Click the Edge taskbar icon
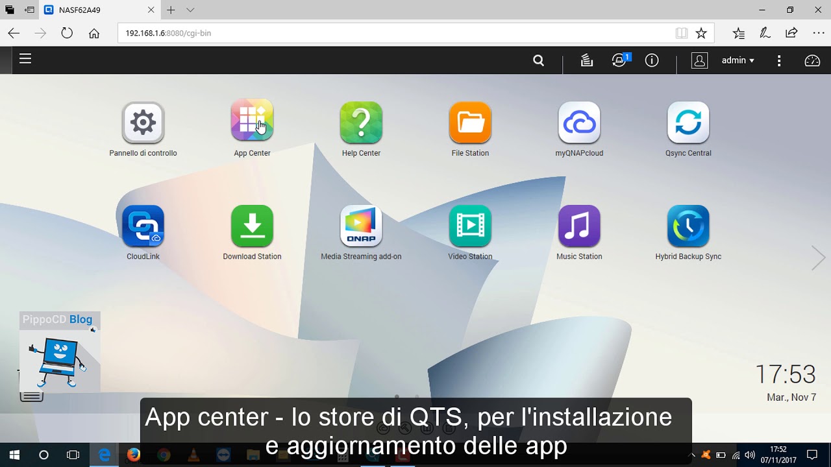The width and height of the screenshot is (831, 467). point(104,455)
